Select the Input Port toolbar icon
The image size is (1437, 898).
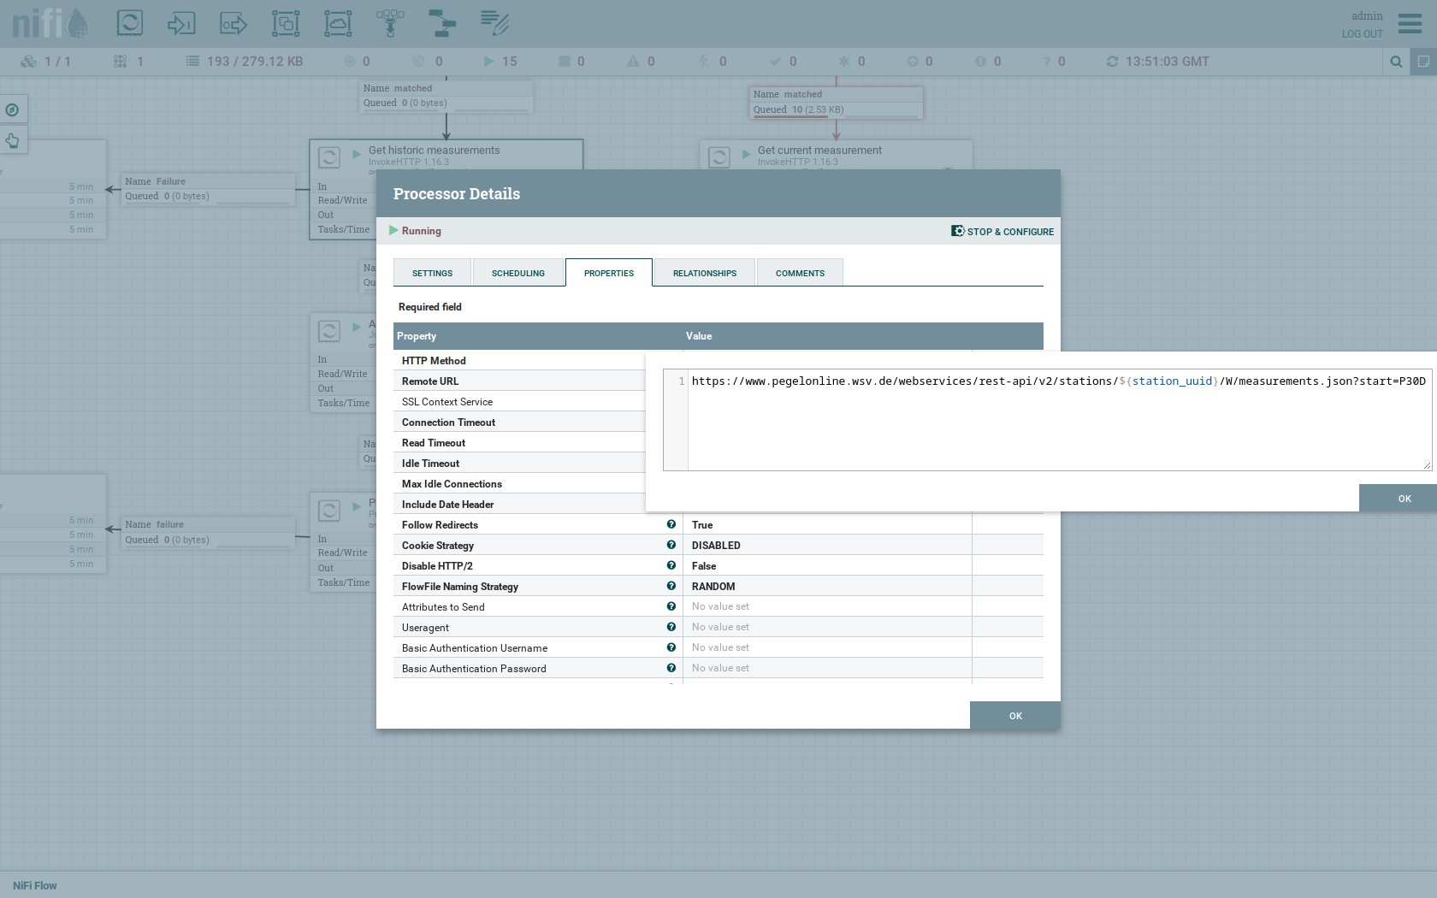pyautogui.click(x=181, y=23)
